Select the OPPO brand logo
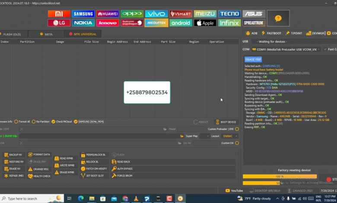Screen dimensions: 337x203 tap(132, 14)
